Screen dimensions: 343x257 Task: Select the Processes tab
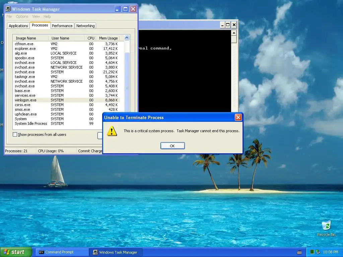pyautogui.click(x=40, y=25)
